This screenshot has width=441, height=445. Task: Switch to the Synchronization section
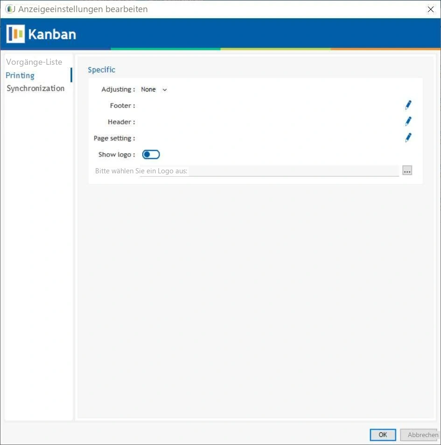(x=35, y=88)
